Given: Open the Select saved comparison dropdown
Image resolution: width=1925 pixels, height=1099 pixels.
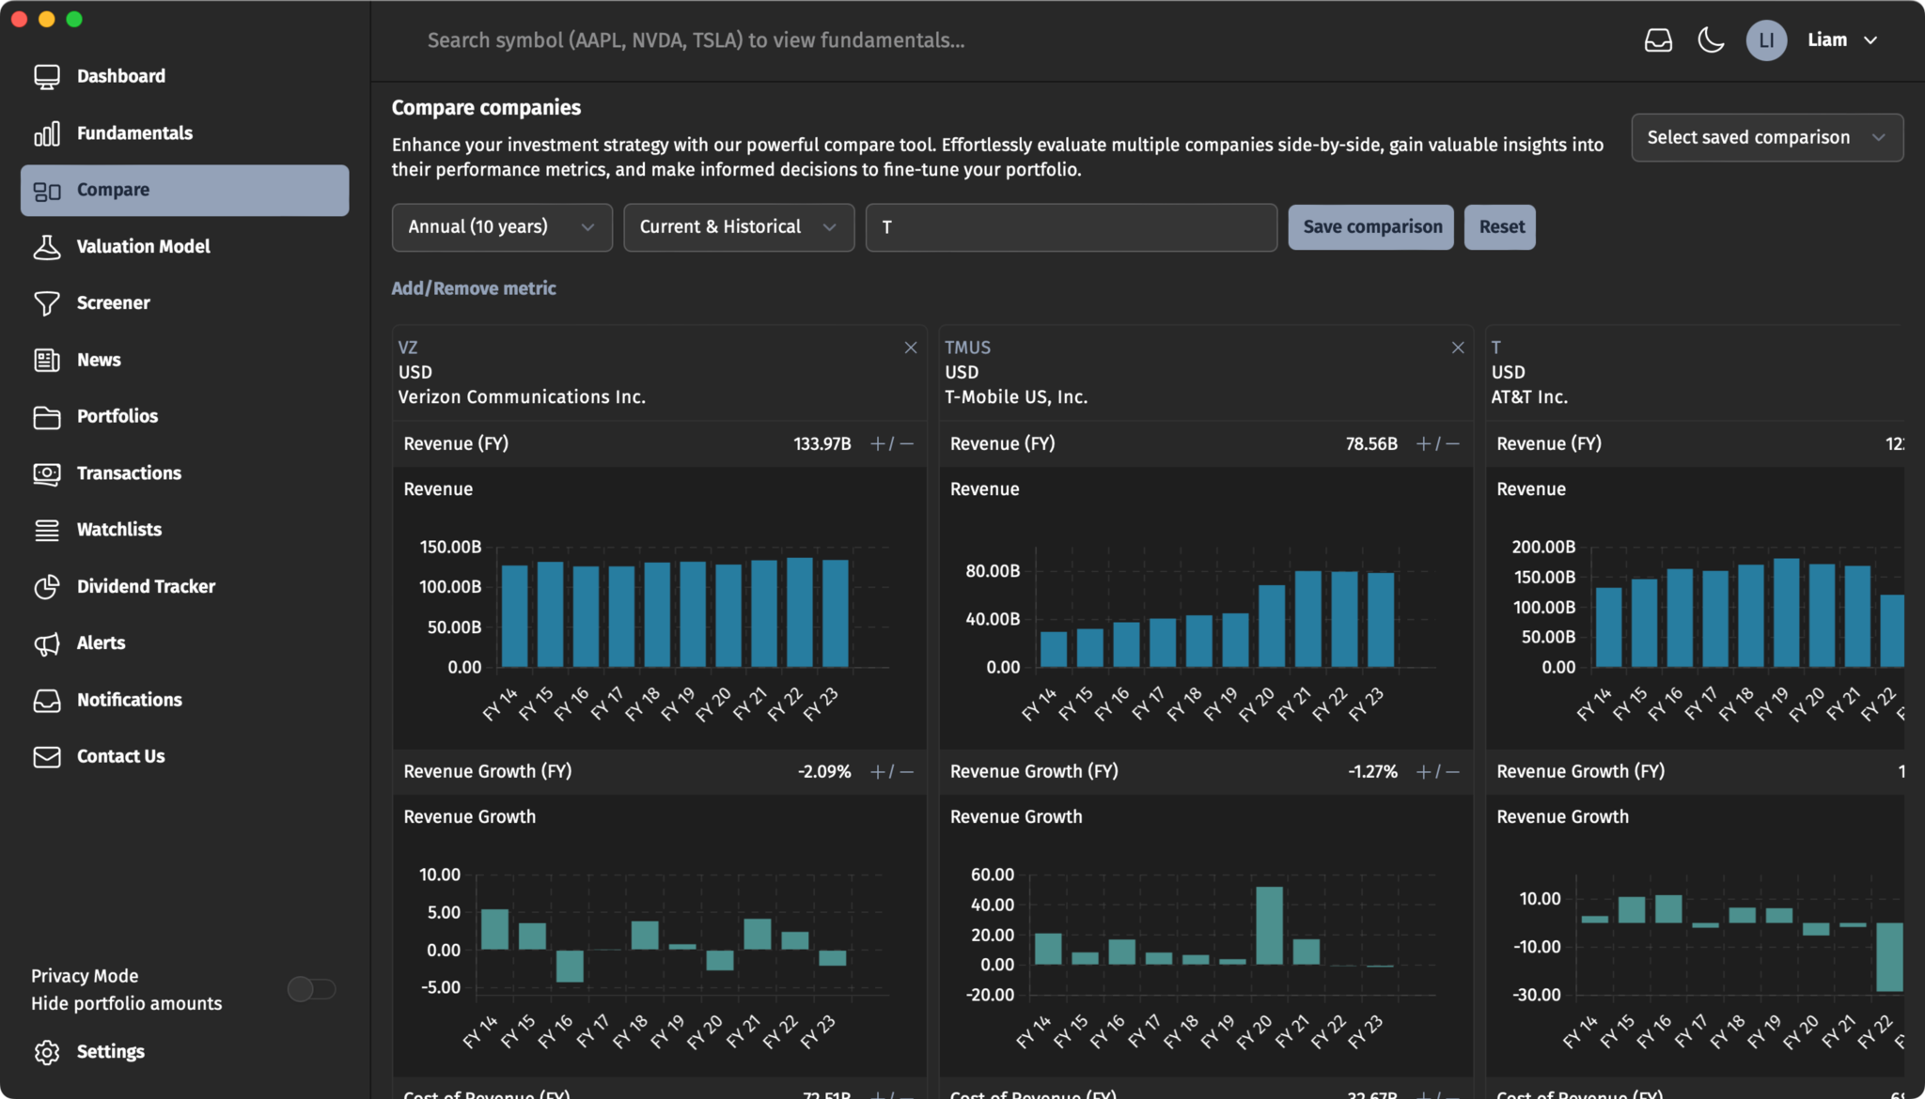Looking at the screenshot, I should click(x=1767, y=138).
